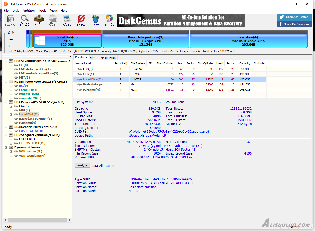Select Basic data partition(3) in tree

click(x=35, y=119)
